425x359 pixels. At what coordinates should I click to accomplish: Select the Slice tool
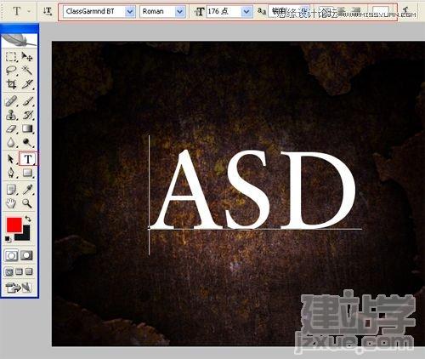coord(27,84)
